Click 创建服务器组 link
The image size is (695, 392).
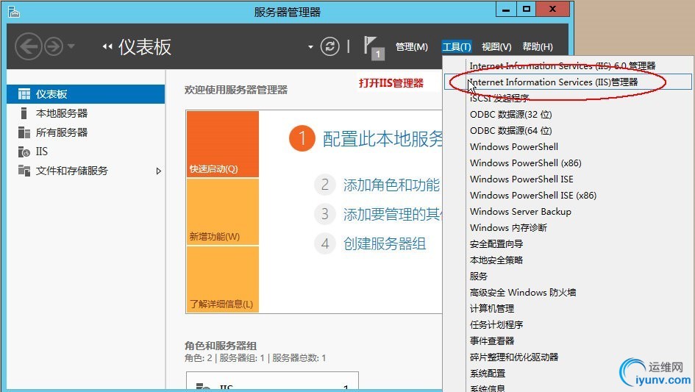[x=385, y=243]
